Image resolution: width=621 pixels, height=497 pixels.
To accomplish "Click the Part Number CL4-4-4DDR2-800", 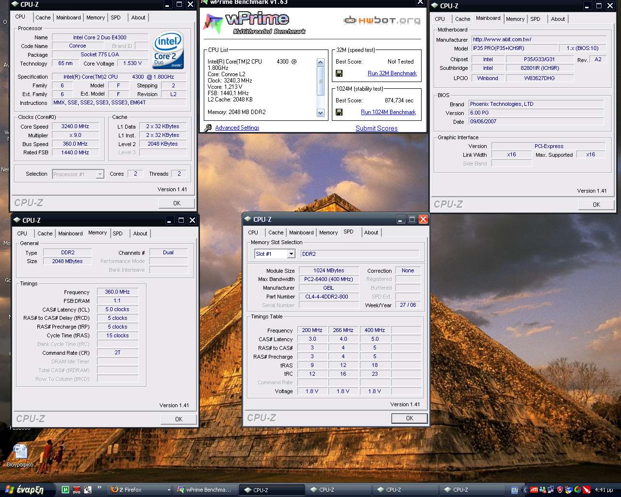I will click(x=328, y=297).
